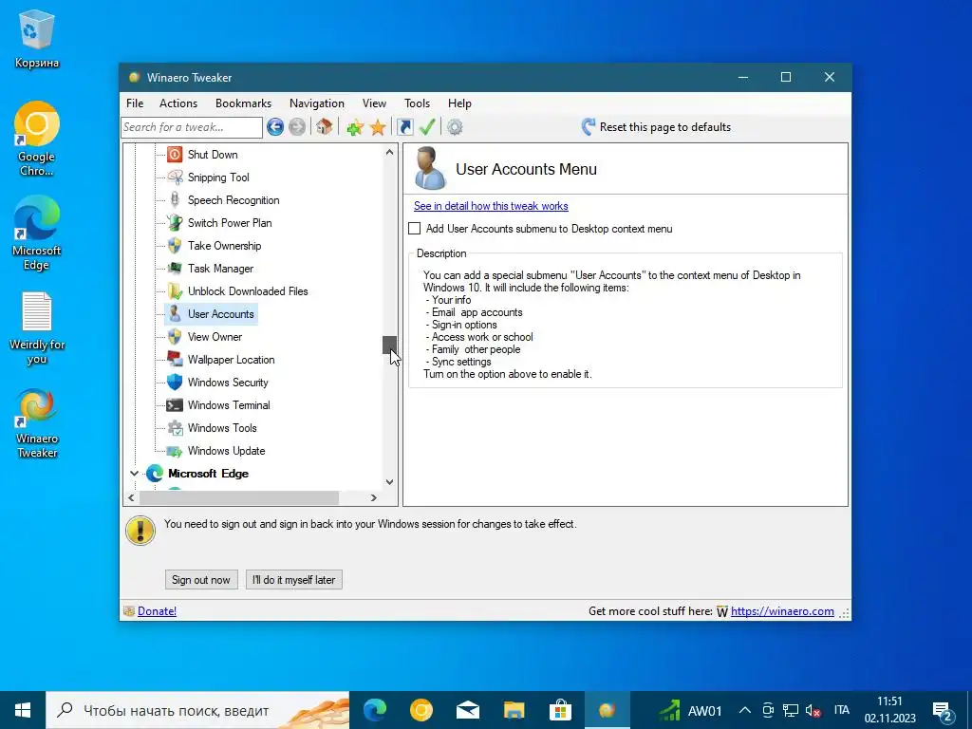The height and width of the screenshot is (729, 972).
Task: Select the Google Chrome desktop icon
Action: click(37, 139)
